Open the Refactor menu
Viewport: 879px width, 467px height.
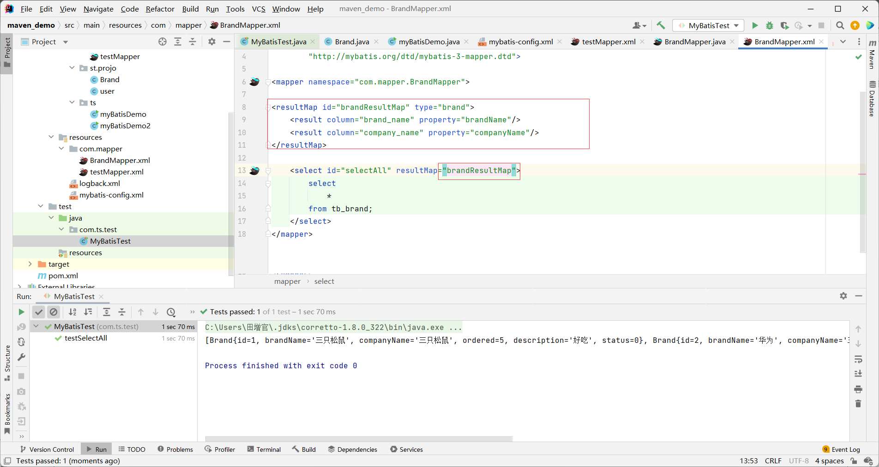(x=160, y=9)
